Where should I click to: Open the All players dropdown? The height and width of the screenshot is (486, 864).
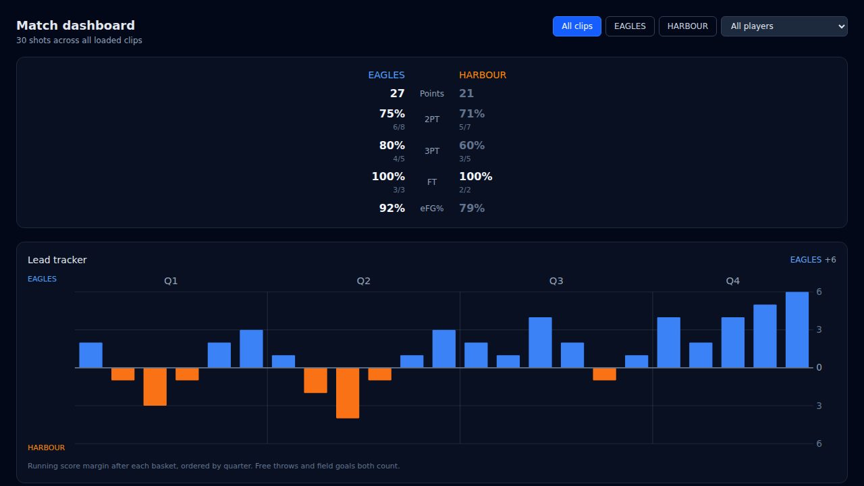click(784, 26)
